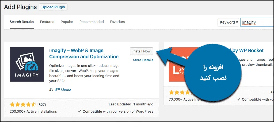Open More Details for Imagify
Viewport: 274px width, 122px height.
[143, 60]
